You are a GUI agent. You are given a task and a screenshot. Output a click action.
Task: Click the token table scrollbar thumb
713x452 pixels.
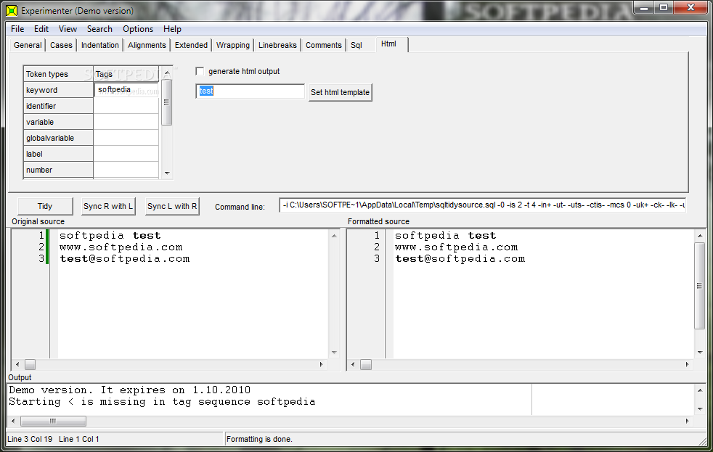pyautogui.click(x=167, y=102)
